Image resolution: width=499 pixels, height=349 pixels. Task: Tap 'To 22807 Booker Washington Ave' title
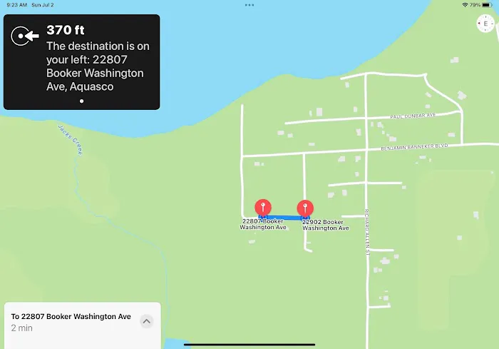[71, 316]
